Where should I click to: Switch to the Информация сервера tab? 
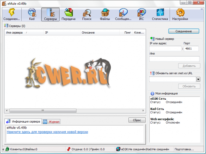point(23,122)
